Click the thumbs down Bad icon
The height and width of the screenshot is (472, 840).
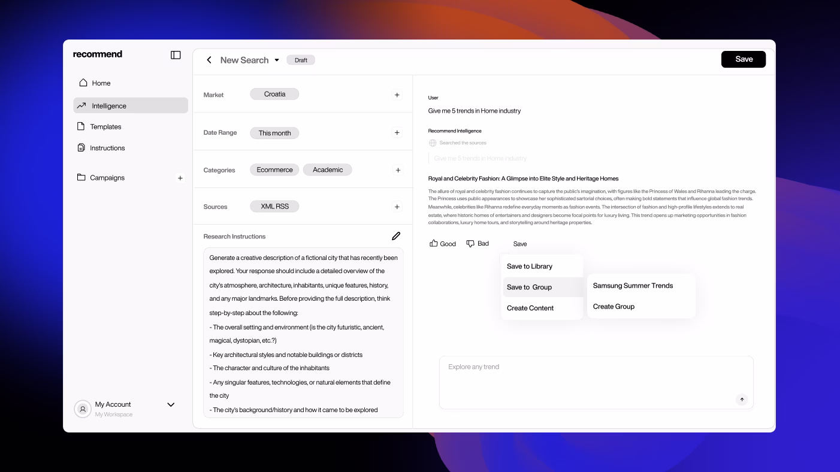470,243
